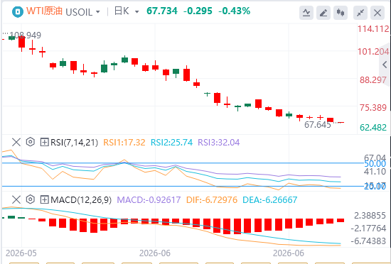The image size is (391, 264).
Task: Toggle the plus box beside RSI(7,14,21)
Action: click(44, 143)
